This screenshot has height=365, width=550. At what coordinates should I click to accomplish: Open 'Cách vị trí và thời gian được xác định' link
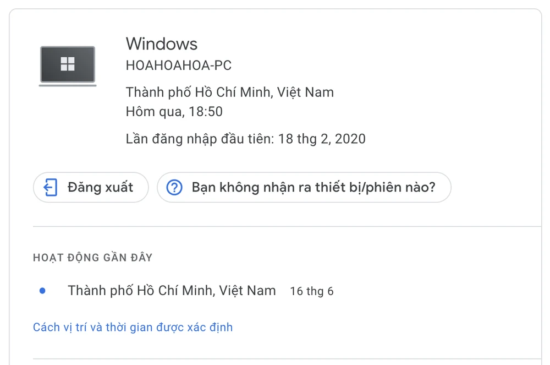[x=133, y=328]
